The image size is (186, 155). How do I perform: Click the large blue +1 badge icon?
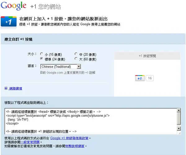[x=9, y=22]
